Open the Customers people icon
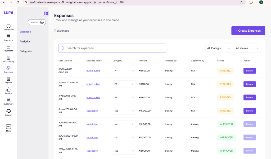 [x=8, y=100]
